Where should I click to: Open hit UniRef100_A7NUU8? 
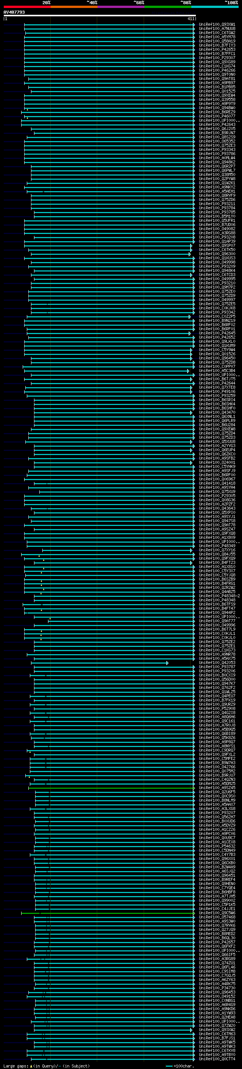[x=217, y=29]
